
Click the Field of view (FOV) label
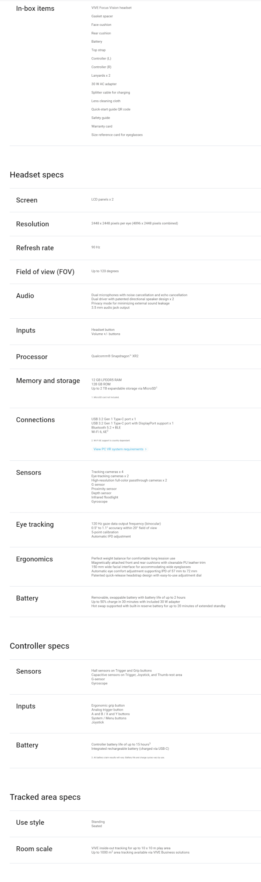(x=45, y=272)
